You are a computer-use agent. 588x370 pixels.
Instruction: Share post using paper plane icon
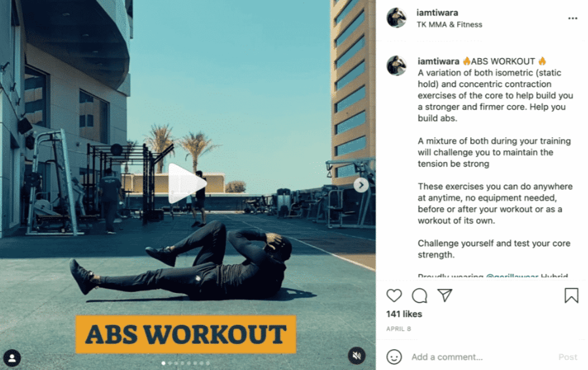pyautogui.click(x=445, y=295)
